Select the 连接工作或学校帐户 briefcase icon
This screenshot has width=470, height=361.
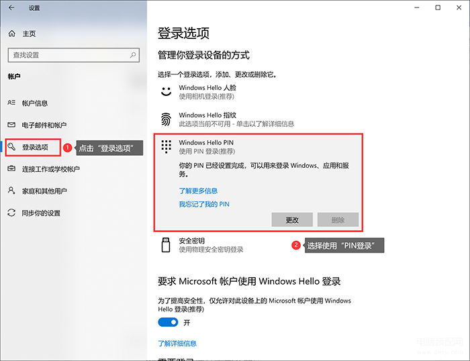pyautogui.click(x=11, y=168)
